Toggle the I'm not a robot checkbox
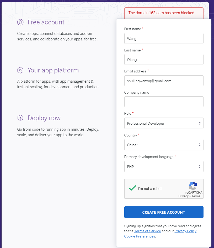 coord(133,188)
